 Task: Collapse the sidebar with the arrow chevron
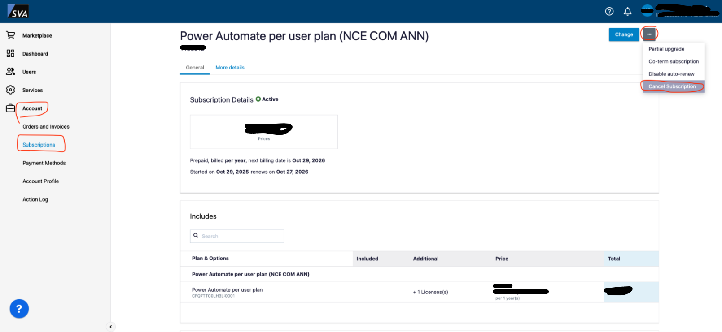tap(111, 327)
